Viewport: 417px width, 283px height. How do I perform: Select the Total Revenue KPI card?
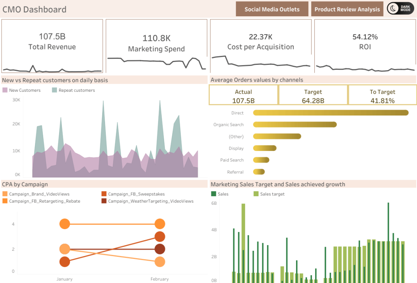[52, 41]
